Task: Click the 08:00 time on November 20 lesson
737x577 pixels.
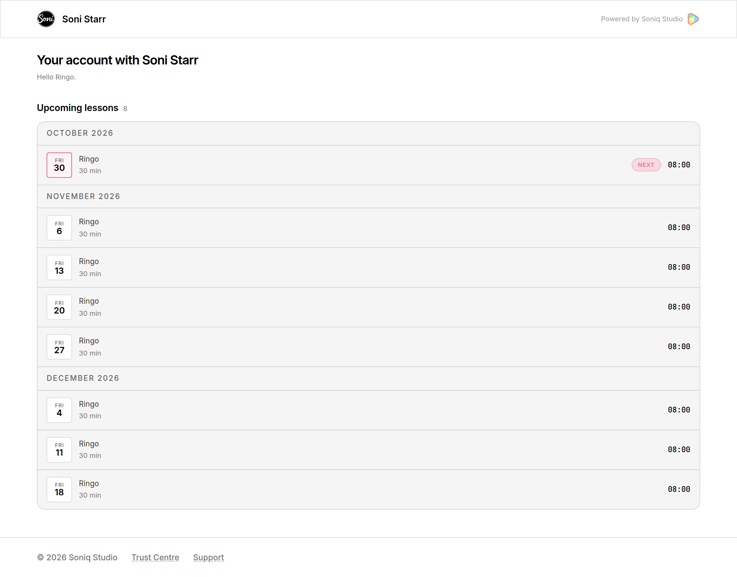Action: (679, 307)
